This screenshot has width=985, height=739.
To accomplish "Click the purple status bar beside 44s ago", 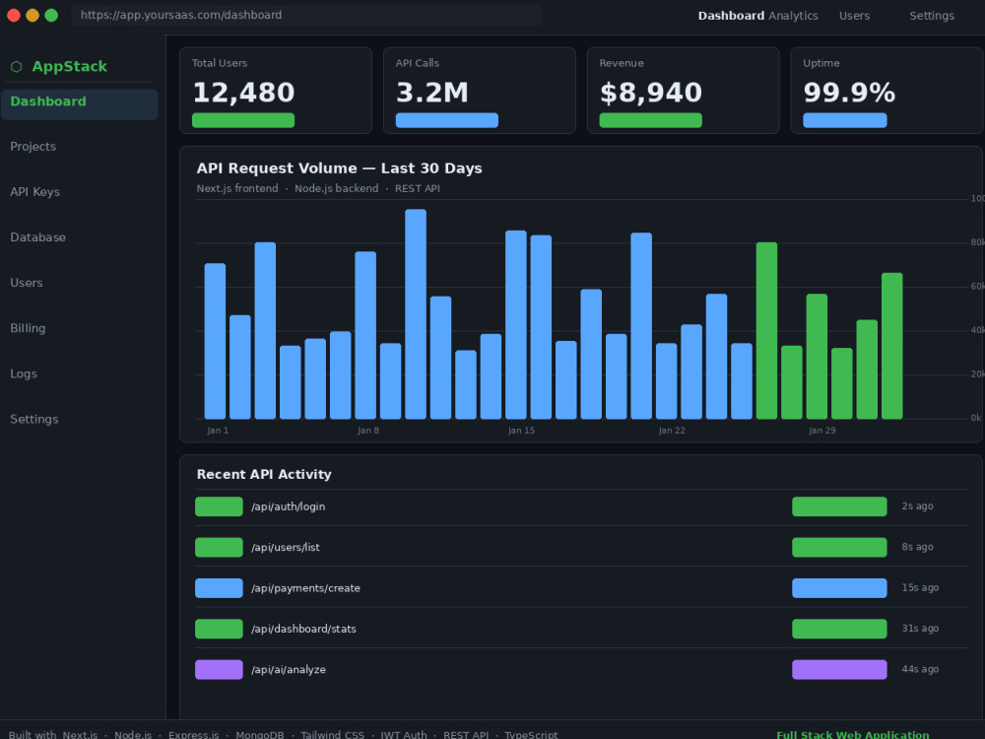I will [839, 670].
